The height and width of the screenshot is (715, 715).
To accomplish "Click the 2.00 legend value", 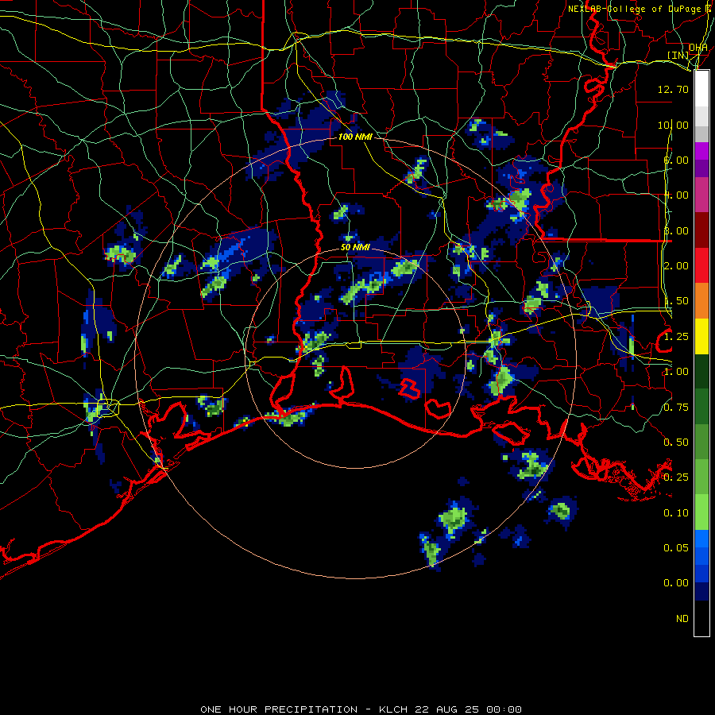I will 676,266.
